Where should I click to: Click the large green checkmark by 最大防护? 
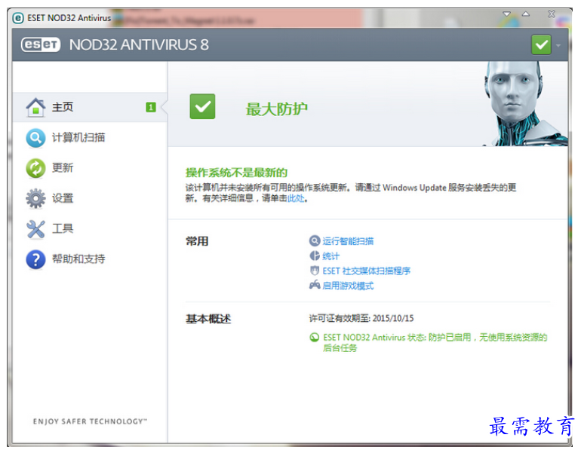point(202,106)
